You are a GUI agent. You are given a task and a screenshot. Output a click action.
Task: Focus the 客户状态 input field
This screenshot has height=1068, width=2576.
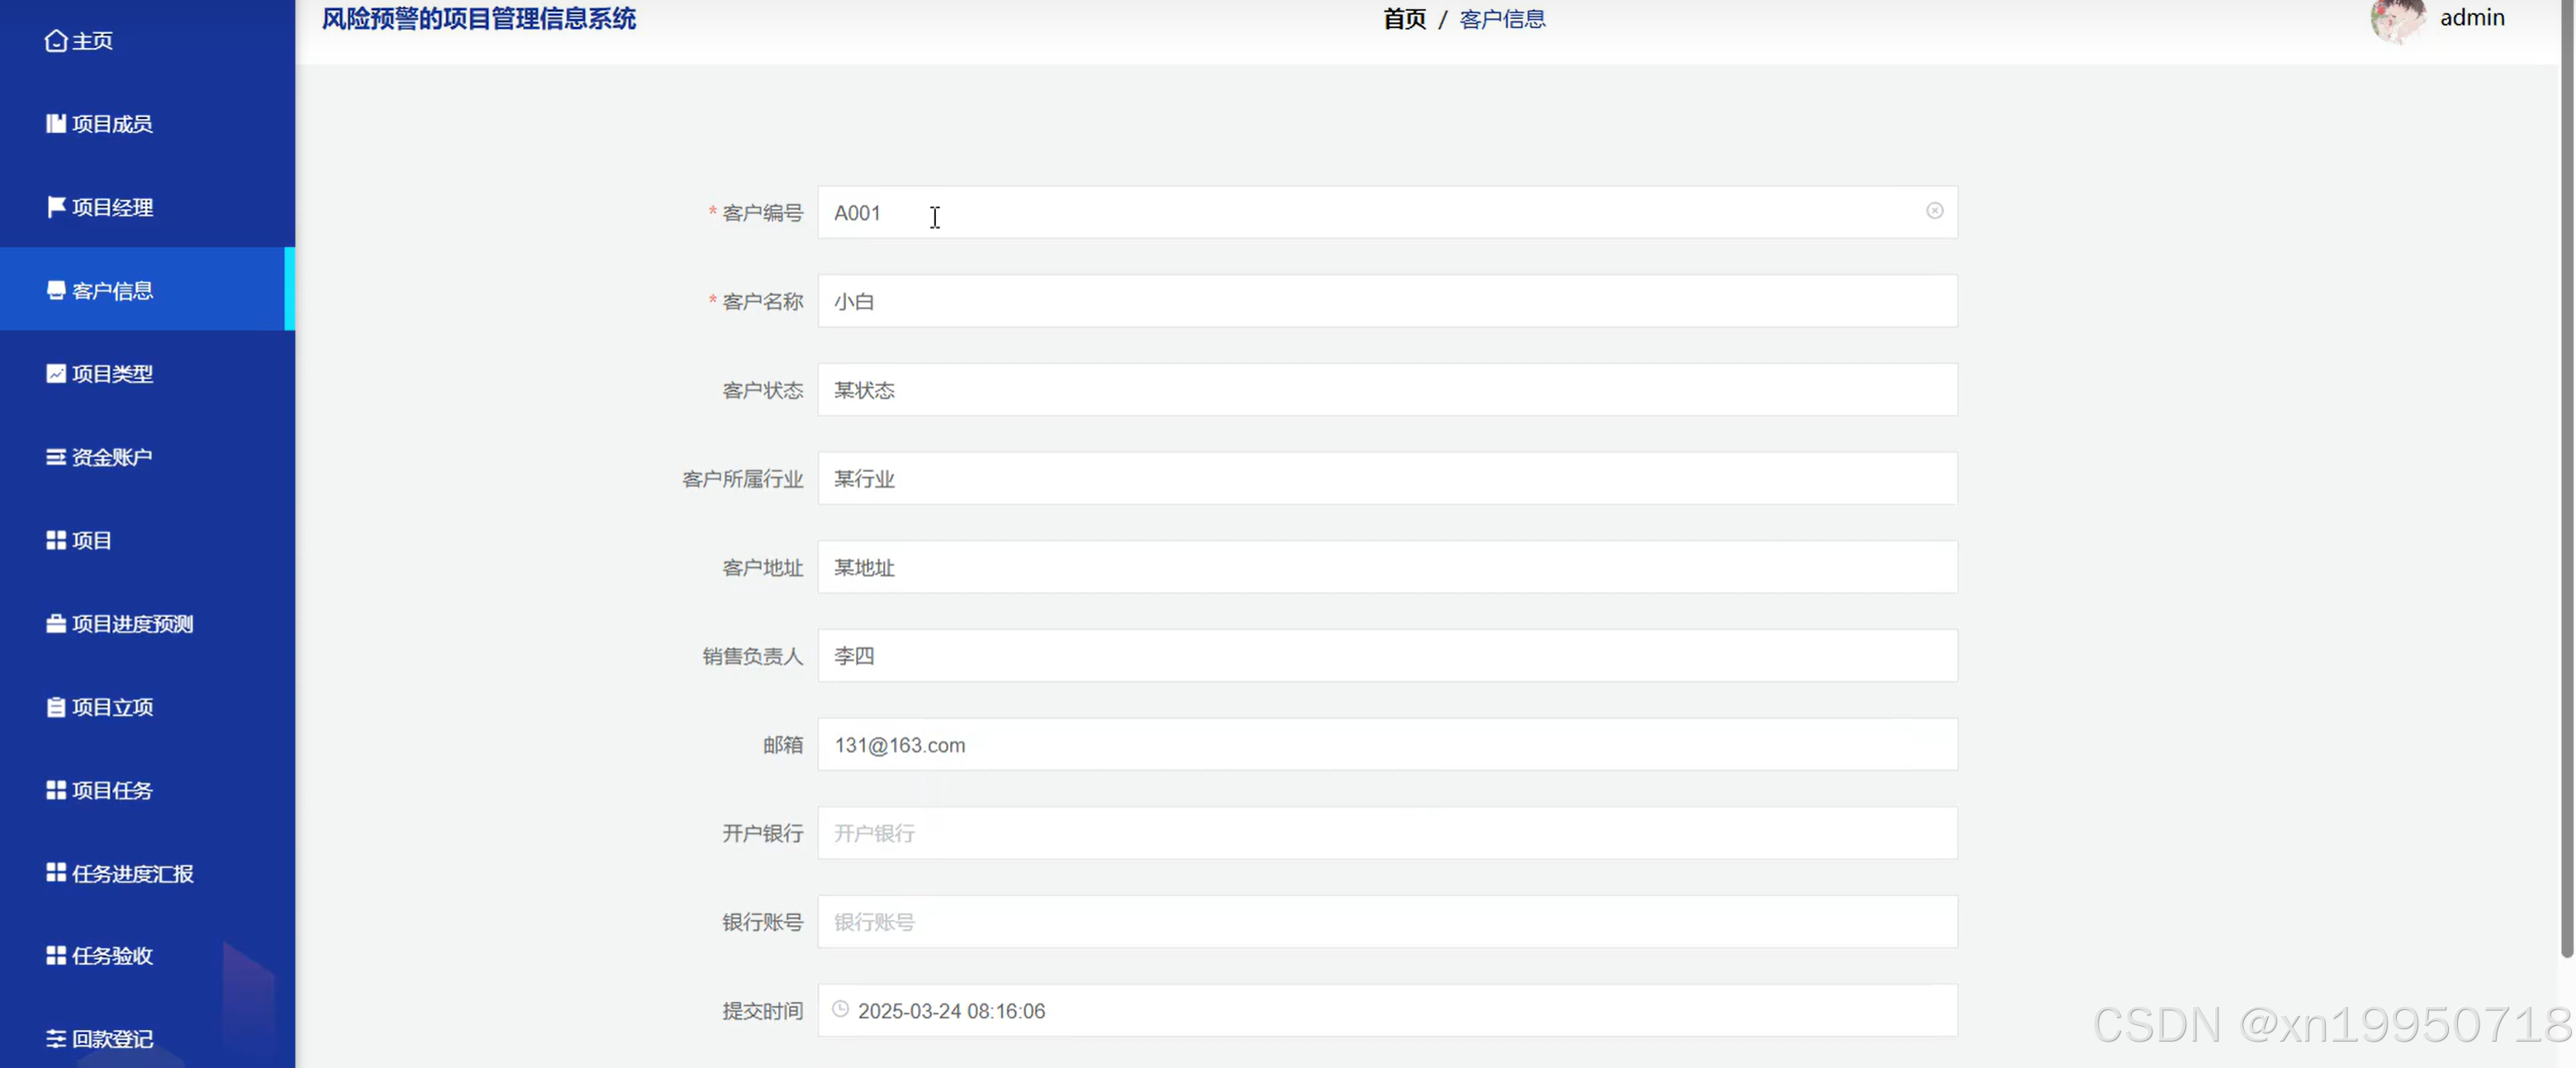(x=1387, y=389)
